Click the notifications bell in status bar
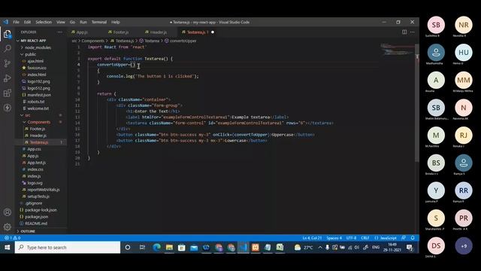 pos(413,238)
